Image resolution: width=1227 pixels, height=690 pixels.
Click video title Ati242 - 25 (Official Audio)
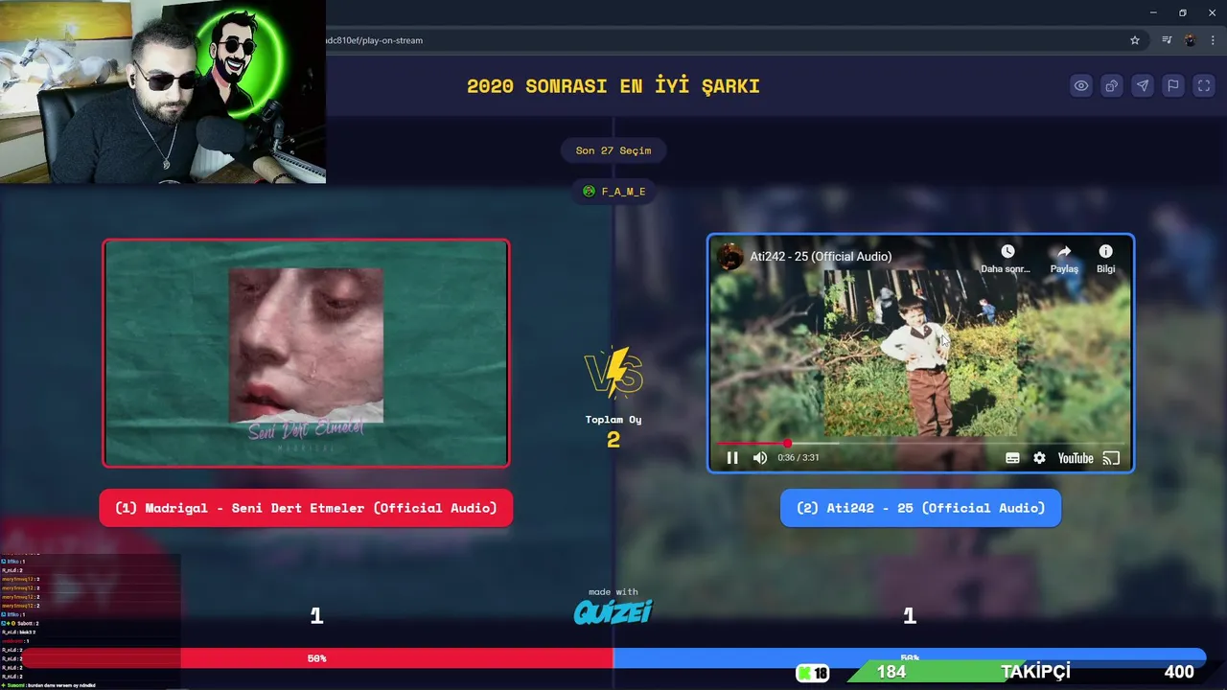point(821,257)
